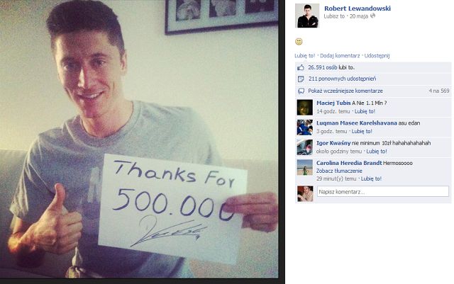The image size is (454, 284).
Task: Click the thumbs-up likes icon
Action: pos(301,68)
